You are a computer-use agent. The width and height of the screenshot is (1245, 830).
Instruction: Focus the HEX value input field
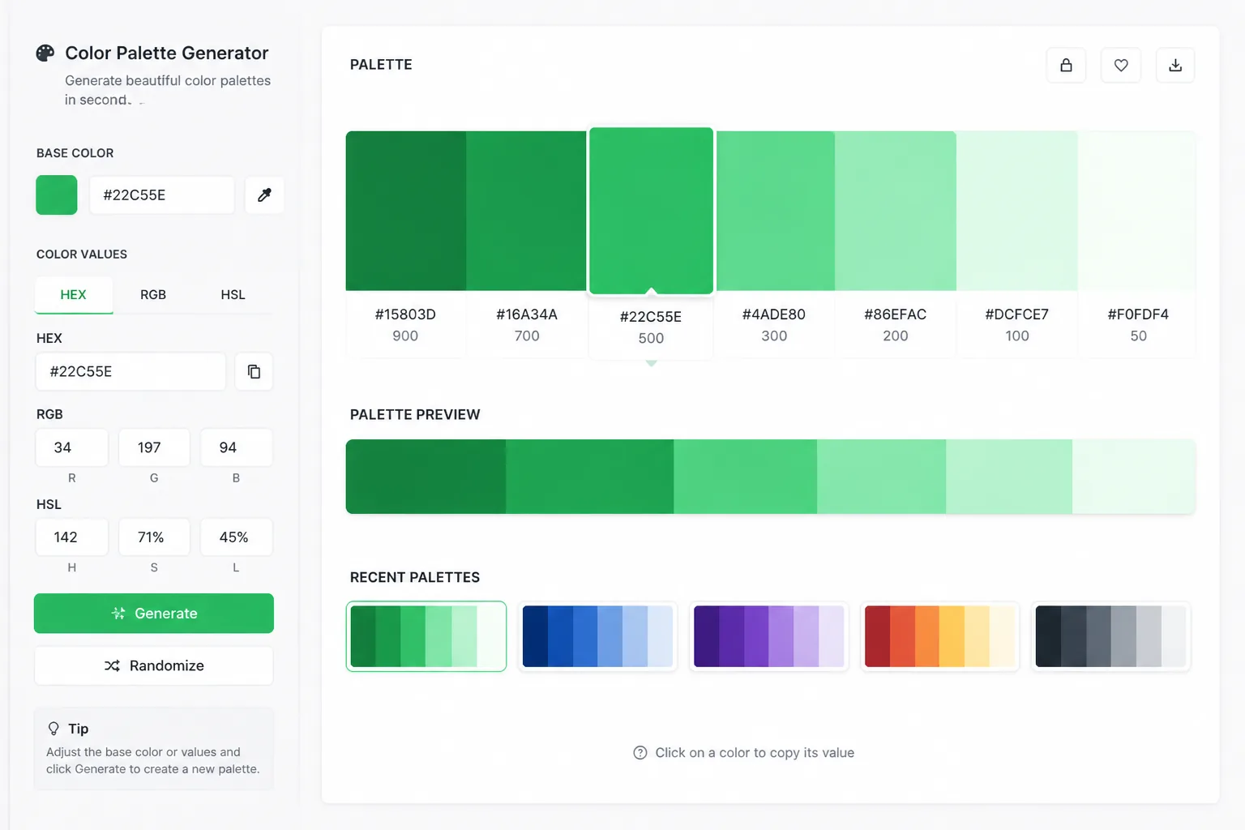(x=130, y=371)
